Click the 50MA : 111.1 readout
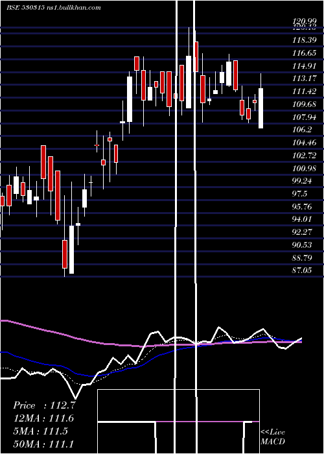Viewport: 324px width, 454px height. click(x=43, y=444)
